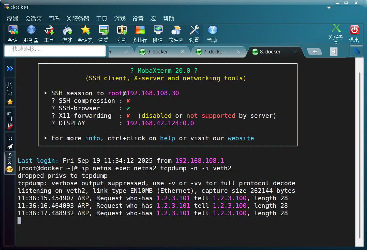Click the 'listening on veth2' output line

coord(156,191)
